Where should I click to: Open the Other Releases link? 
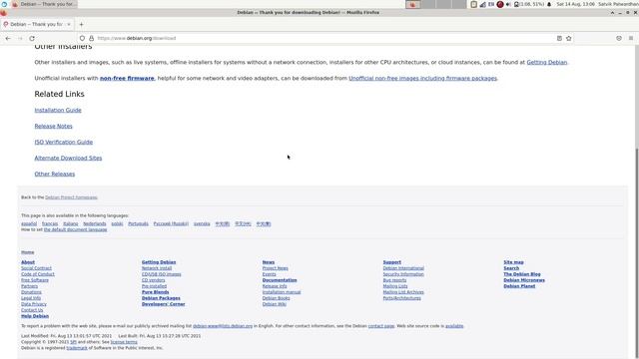click(x=55, y=174)
